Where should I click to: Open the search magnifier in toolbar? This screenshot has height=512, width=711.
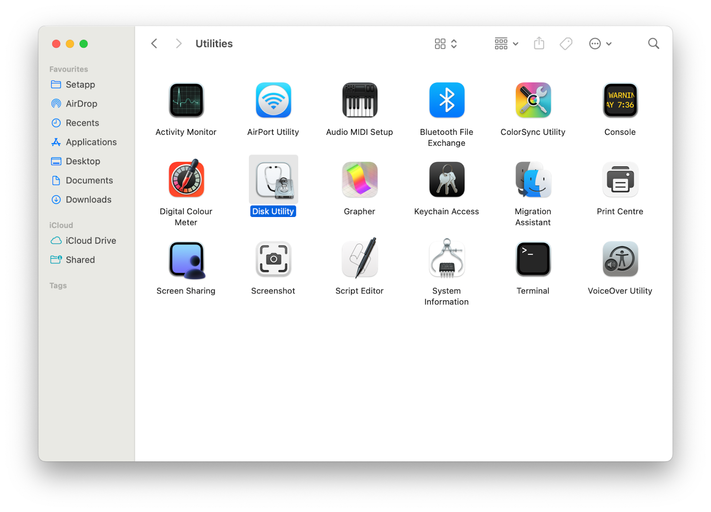(x=653, y=43)
